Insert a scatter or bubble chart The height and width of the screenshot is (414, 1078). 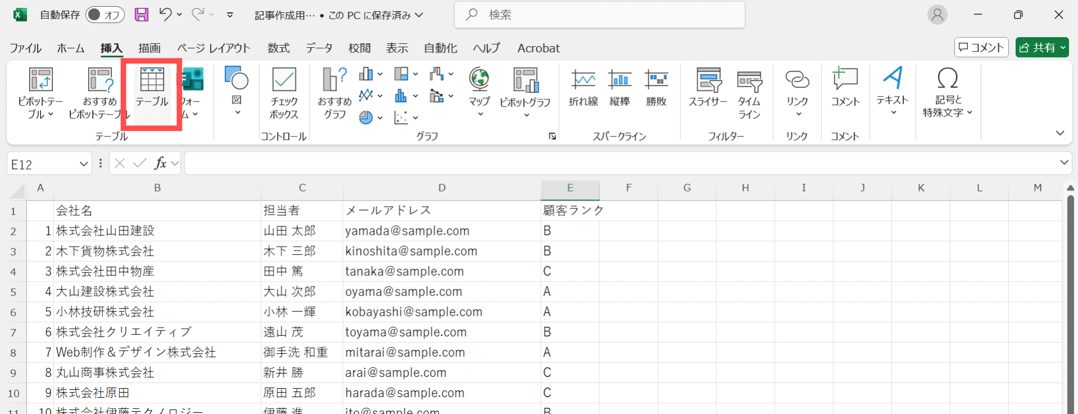pyautogui.click(x=406, y=117)
